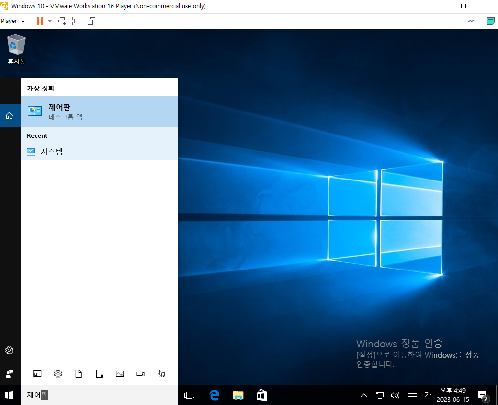Screen dimensions: 498x405
Task: Enter VMware full screen mode
Action: 77,21
